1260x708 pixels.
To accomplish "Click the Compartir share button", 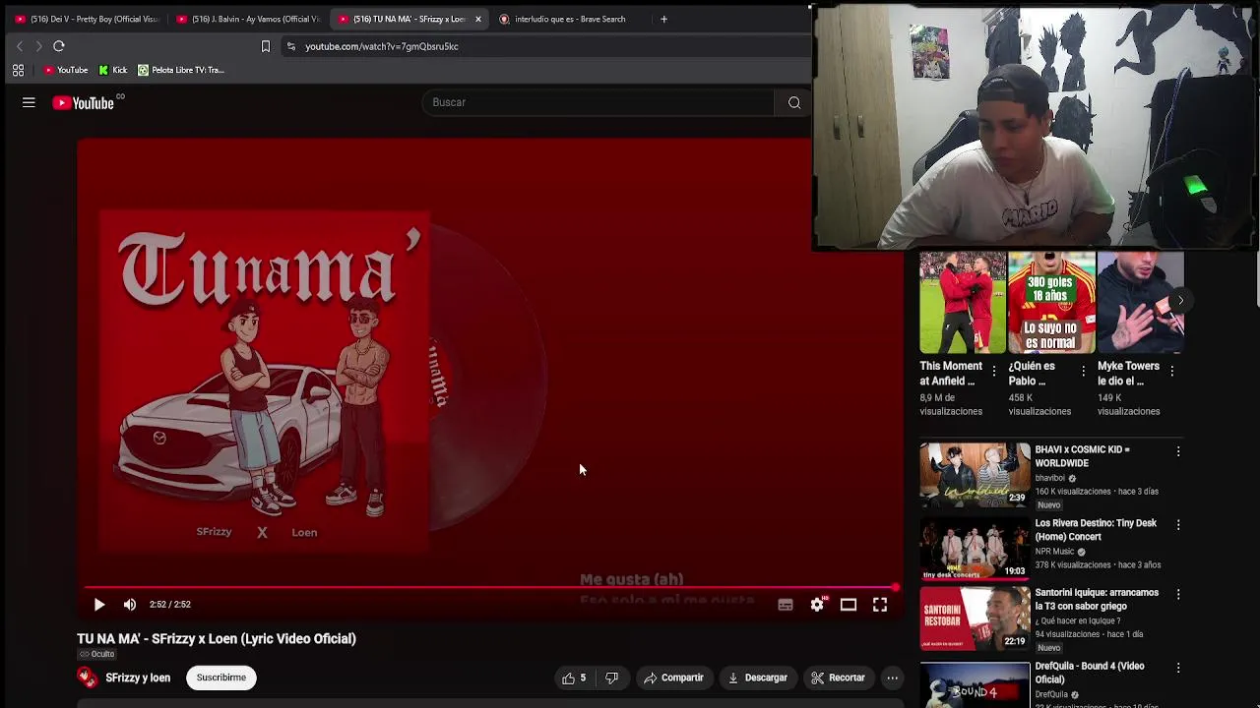I will [x=674, y=678].
